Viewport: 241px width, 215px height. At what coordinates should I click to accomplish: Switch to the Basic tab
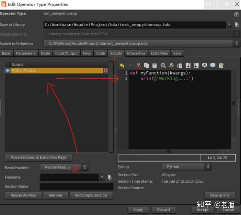pos(6,53)
